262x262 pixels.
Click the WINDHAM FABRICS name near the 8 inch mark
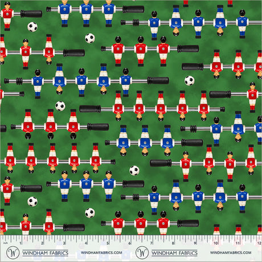point(174,253)
